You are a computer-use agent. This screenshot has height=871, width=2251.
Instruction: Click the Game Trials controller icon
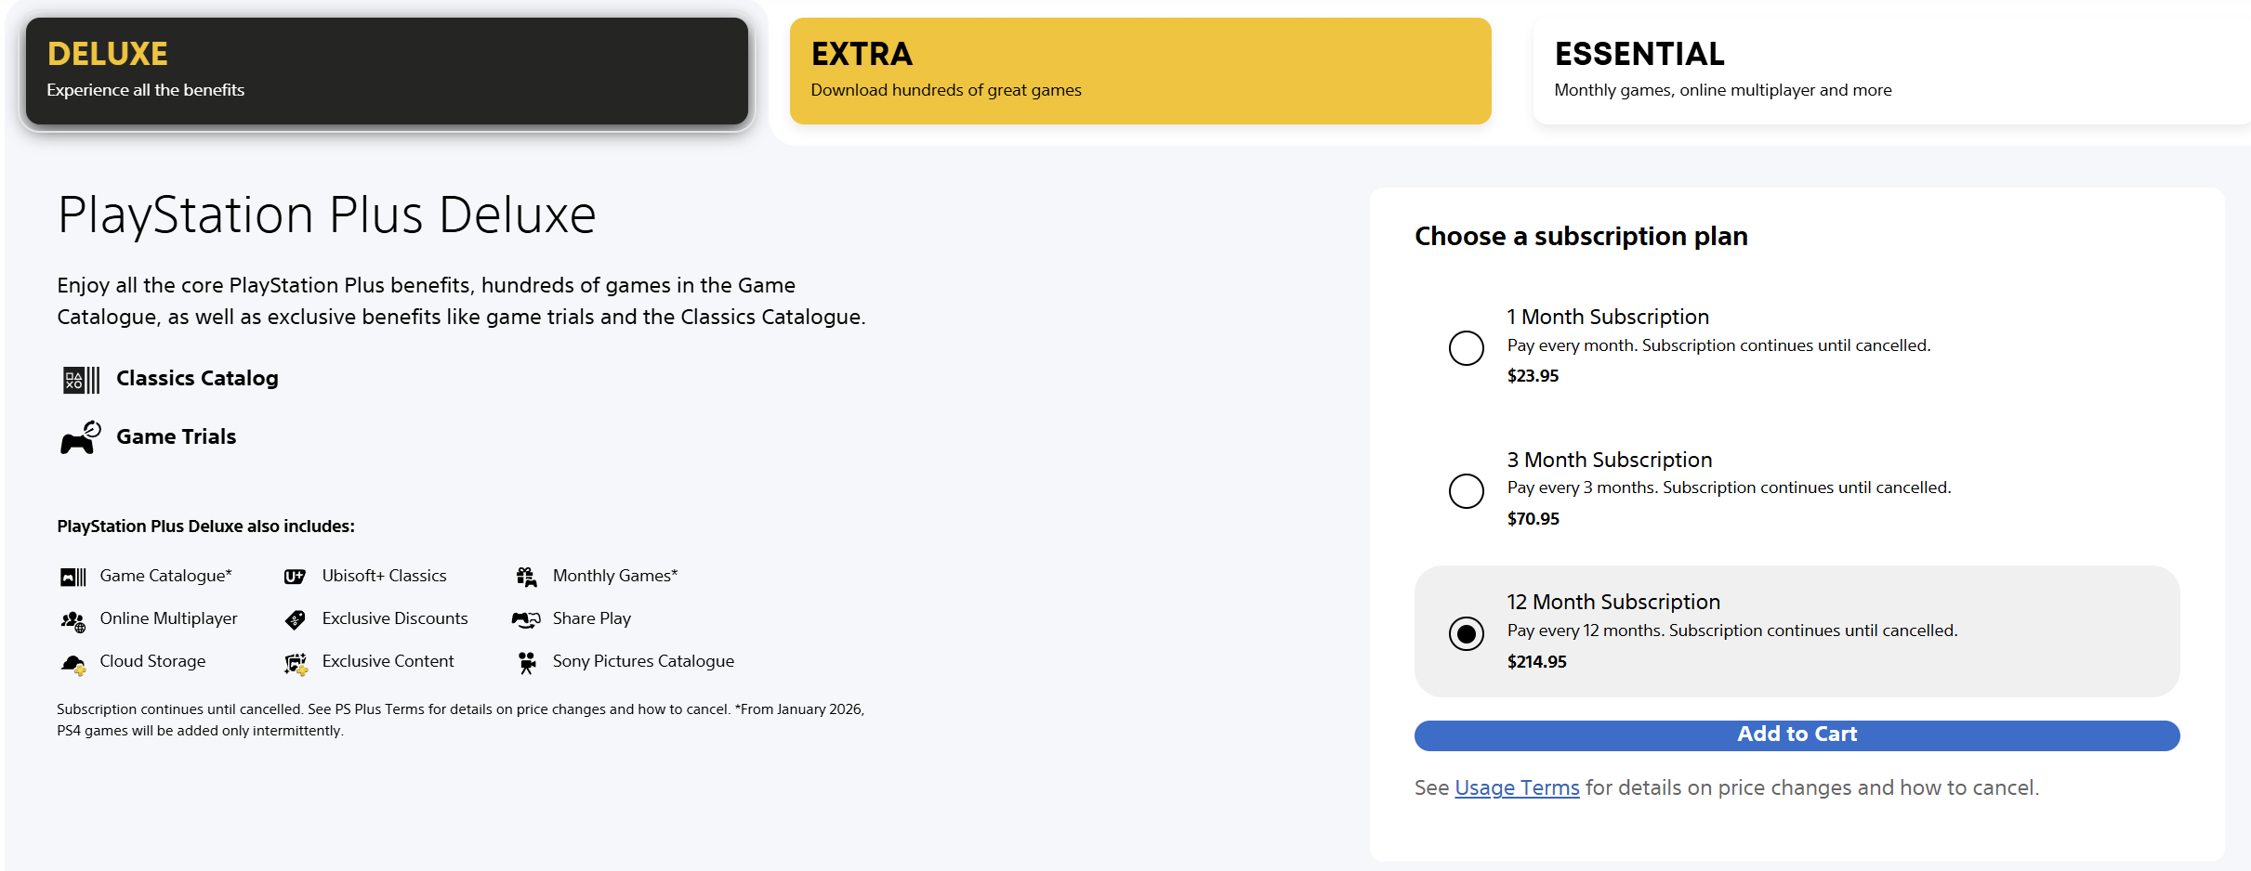coord(81,437)
